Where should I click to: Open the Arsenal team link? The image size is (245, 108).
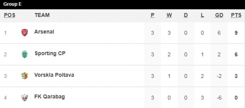click(44, 32)
